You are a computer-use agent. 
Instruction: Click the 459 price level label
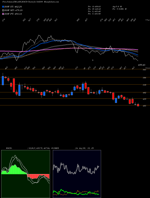pos(144,99)
